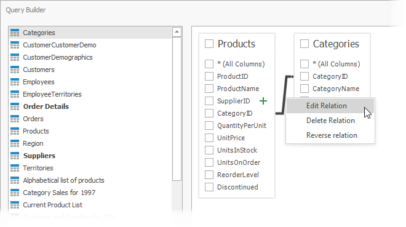Click the table icon beside CustomerCustomerDemo
The height and width of the screenshot is (227, 406).
point(15,45)
